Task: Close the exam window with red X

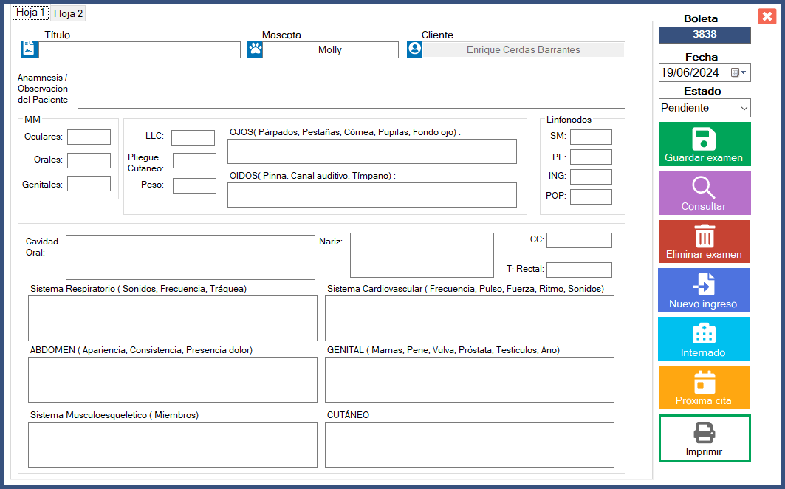Action: tap(767, 16)
